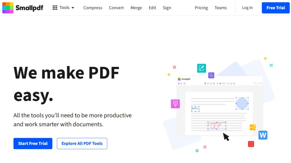
Task: Open the Convert menu item
Action: (116, 8)
